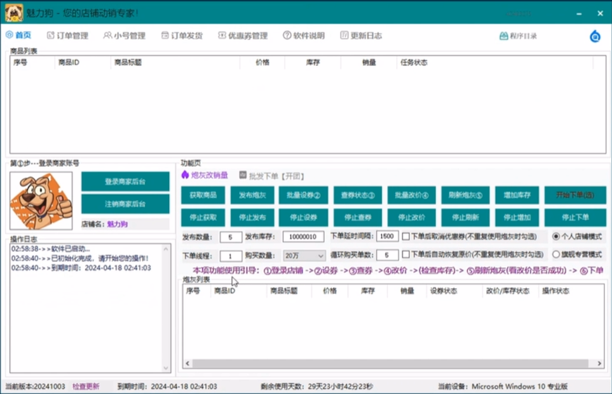Focus 下单线程 input field

pyautogui.click(x=231, y=256)
